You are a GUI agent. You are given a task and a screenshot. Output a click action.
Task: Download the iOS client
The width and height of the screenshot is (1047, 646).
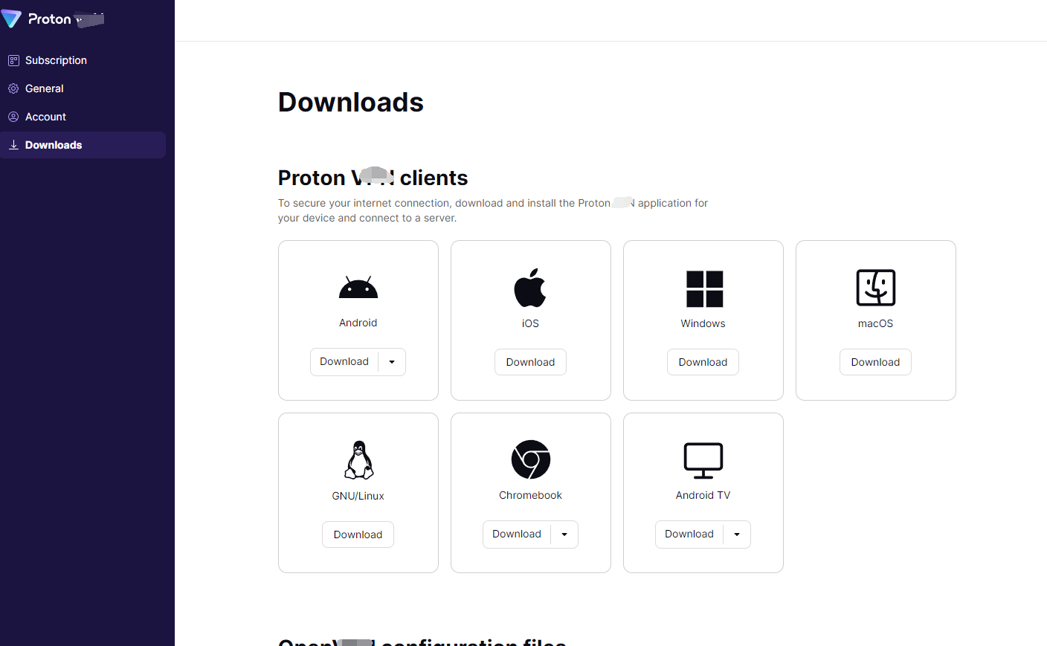pos(530,362)
